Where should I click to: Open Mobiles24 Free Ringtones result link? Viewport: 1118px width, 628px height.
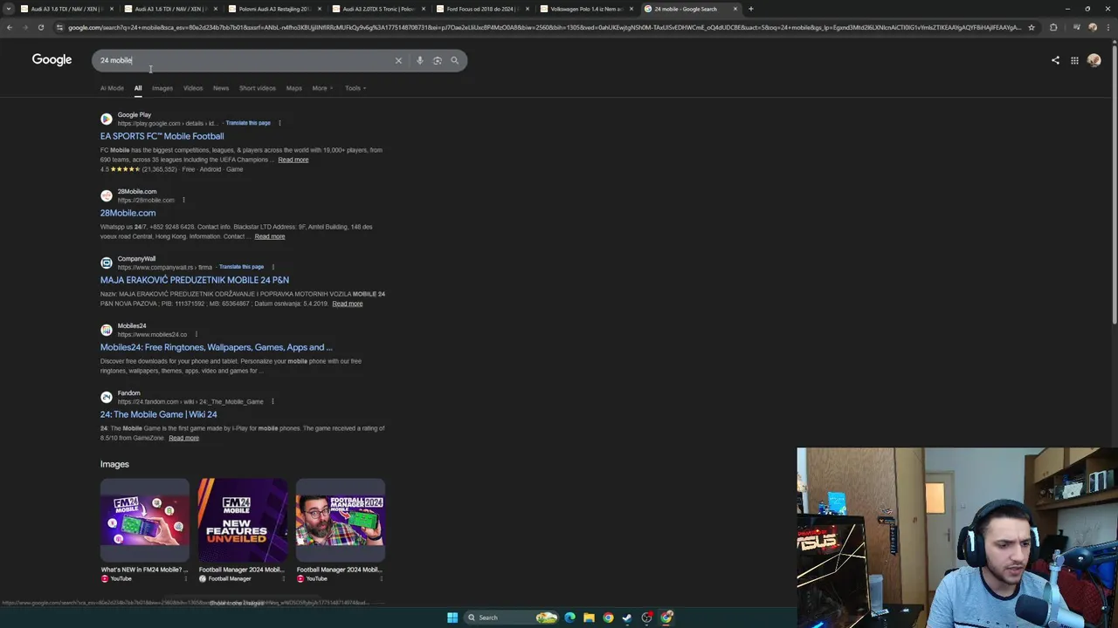(216, 347)
